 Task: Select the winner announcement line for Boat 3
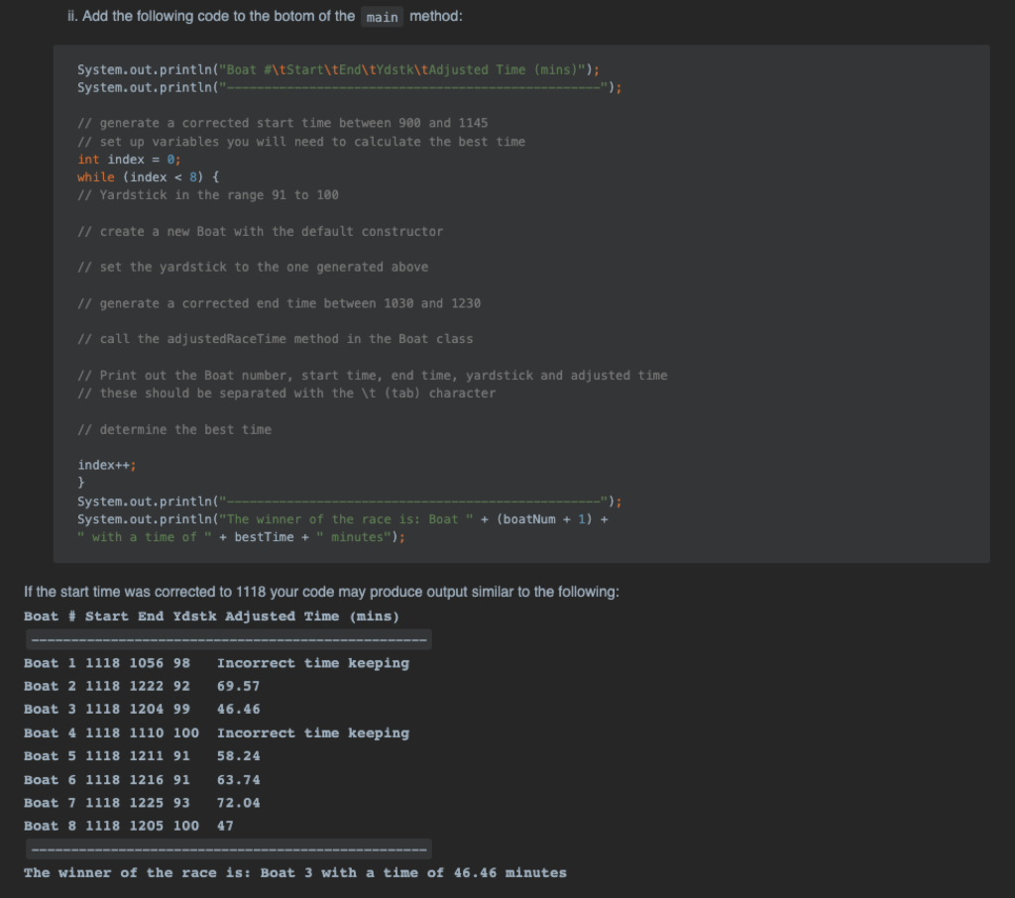pos(297,872)
